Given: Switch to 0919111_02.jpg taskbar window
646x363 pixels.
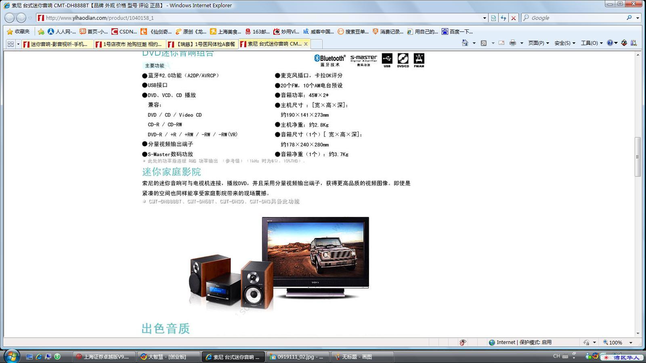Looking at the screenshot, I should pyautogui.click(x=297, y=357).
